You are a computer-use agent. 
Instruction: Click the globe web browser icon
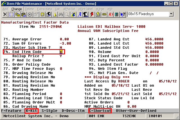(x=73, y=15)
